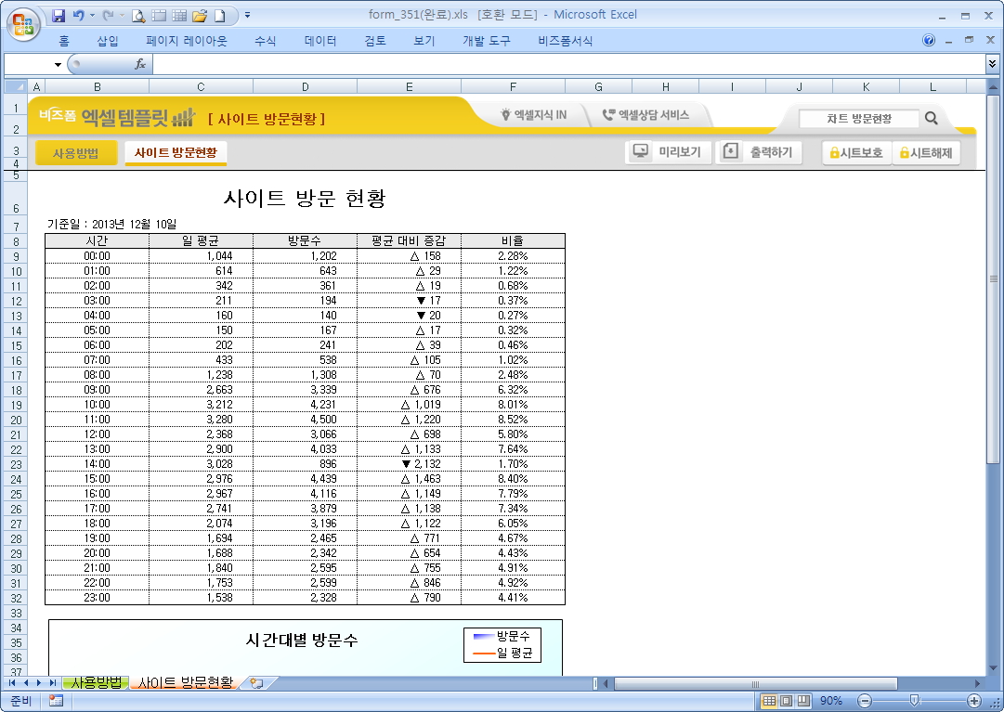The height and width of the screenshot is (712, 1004).
Task: Click the New blank document icon
Action: 219,16
